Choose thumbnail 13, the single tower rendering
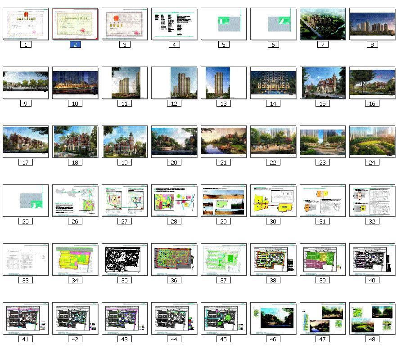Screen dimensions: 415x358 (224, 83)
